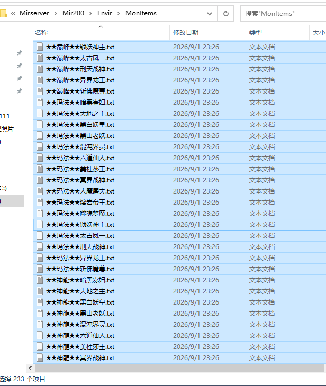This screenshot has height=386, width=326.
Task: Click file icon of ★★玛法★★异界龙王.txt
Action: [40, 258]
